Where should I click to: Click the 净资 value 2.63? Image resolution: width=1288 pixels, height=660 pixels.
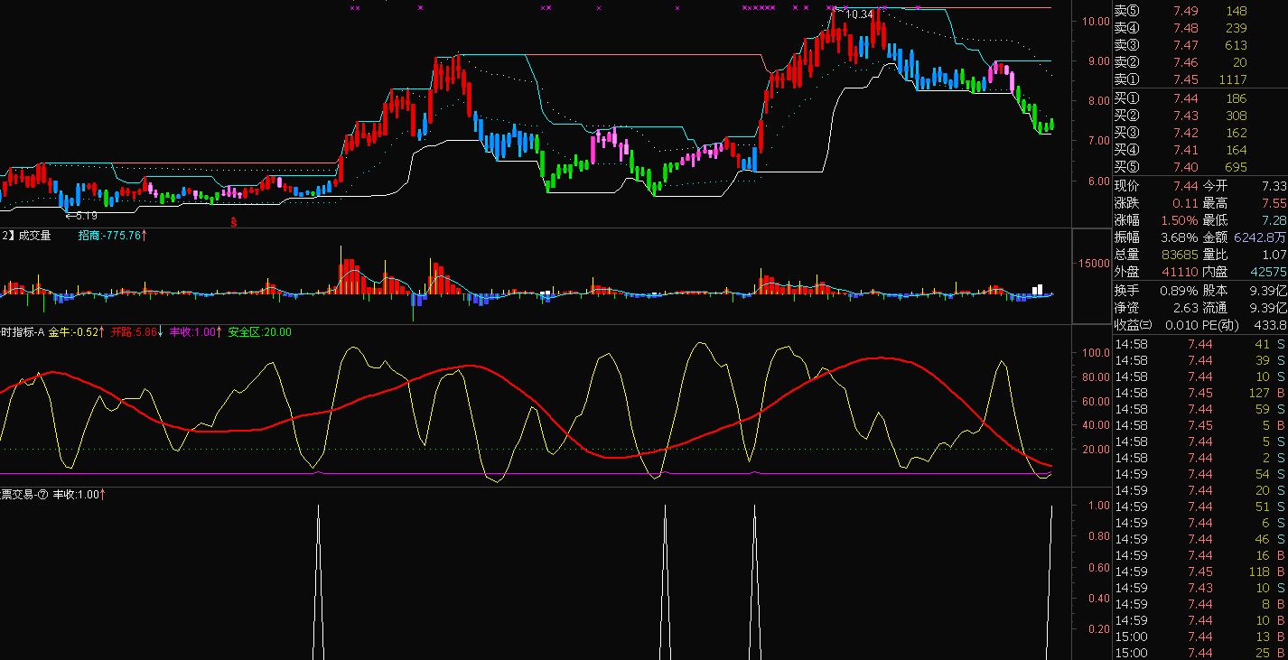1185,307
